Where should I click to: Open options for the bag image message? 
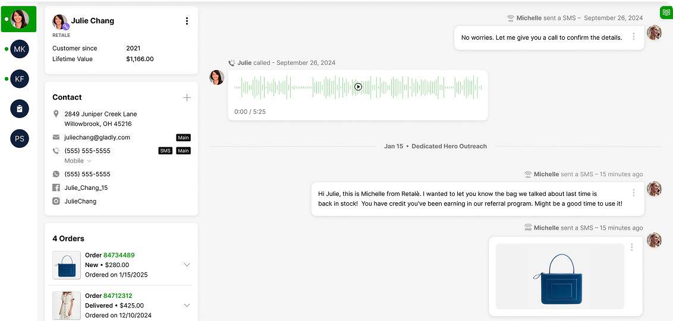[632, 247]
